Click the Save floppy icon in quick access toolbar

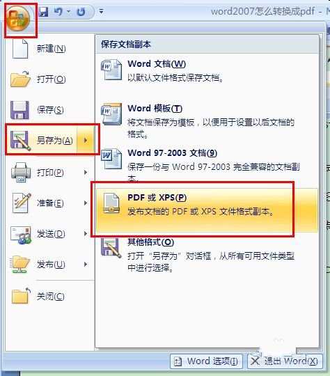tap(44, 12)
